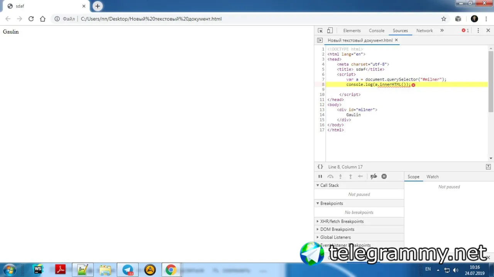Toggle the device toolbar icon
The width and height of the screenshot is (494, 277).
click(x=330, y=30)
